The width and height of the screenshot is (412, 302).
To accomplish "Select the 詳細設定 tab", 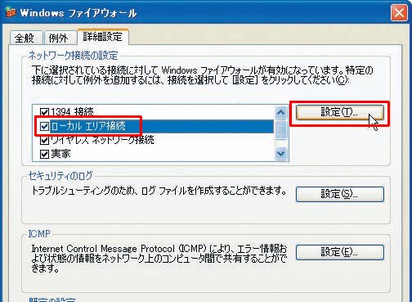I will (x=103, y=36).
